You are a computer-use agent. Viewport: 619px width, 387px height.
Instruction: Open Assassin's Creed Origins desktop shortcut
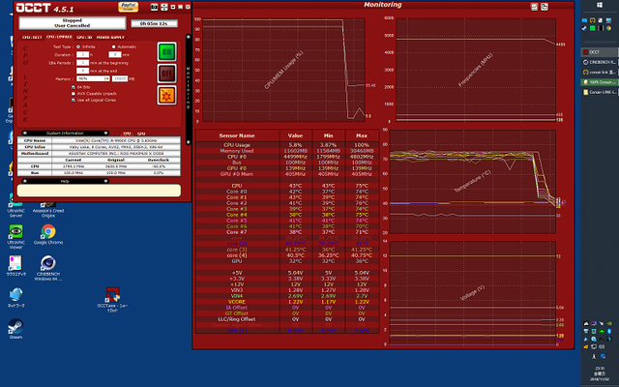[x=48, y=209]
